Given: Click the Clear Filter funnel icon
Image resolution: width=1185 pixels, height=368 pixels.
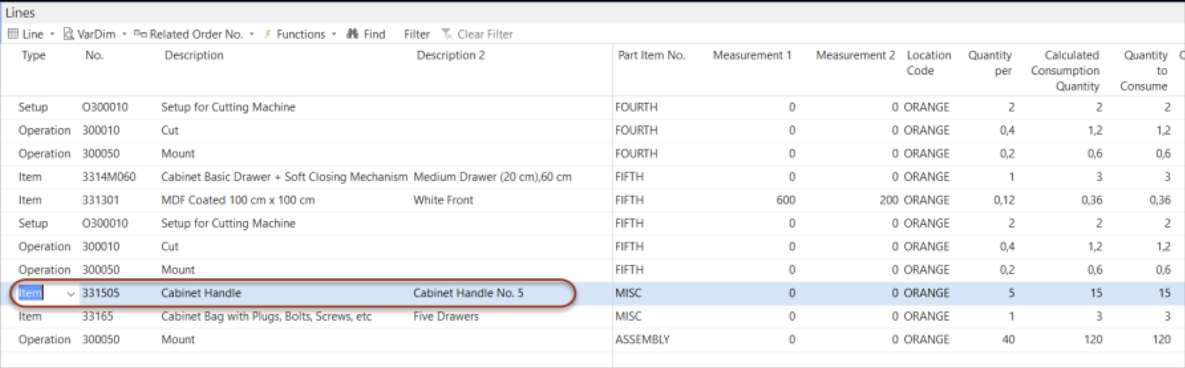Looking at the screenshot, I should [x=447, y=34].
